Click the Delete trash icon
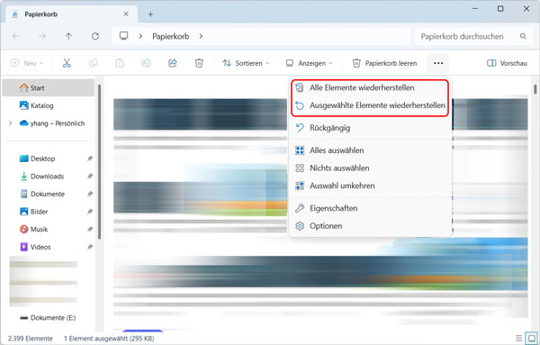Image resolution: width=540 pixels, height=345 pixels. coord(199,63)
